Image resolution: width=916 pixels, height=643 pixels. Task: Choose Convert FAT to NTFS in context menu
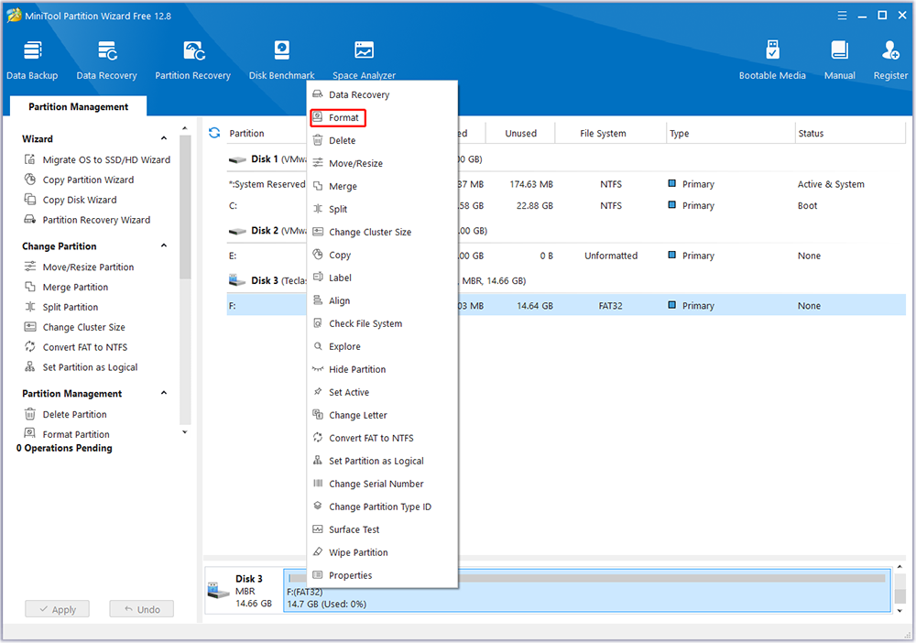tap(382, 438)
